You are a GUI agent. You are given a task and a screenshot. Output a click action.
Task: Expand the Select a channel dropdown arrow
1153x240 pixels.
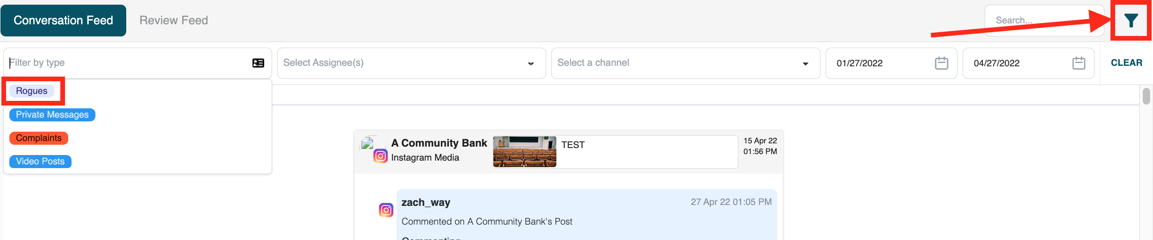(805, 64)
